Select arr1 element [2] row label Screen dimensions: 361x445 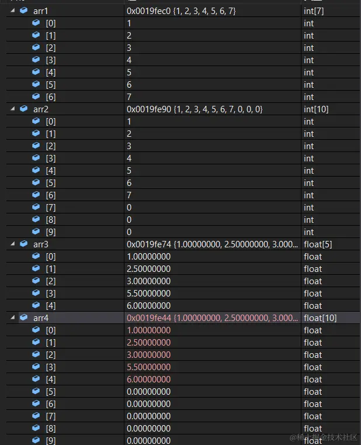[x=51, y=48]
